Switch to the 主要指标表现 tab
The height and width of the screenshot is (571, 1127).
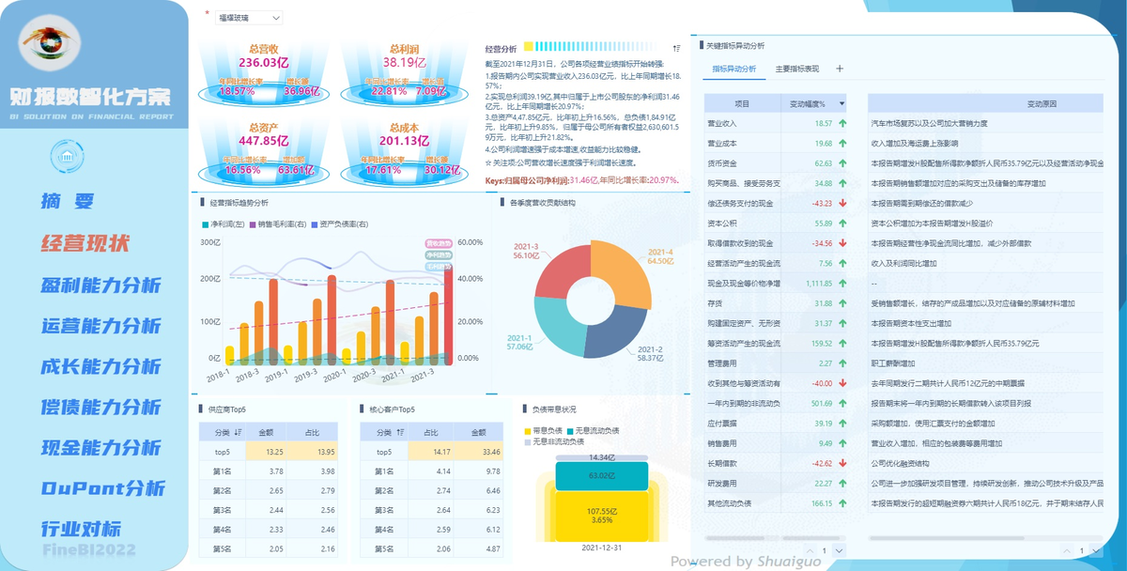point(797,69)
